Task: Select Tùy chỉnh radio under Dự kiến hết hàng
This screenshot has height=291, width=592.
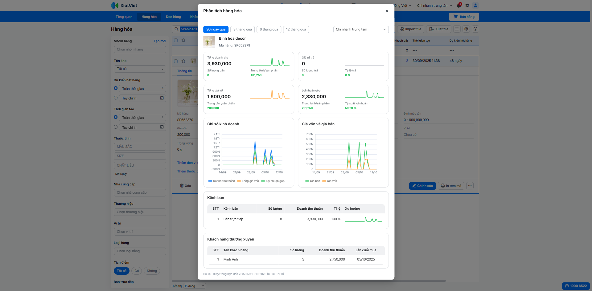Action: tap(116, 98)
